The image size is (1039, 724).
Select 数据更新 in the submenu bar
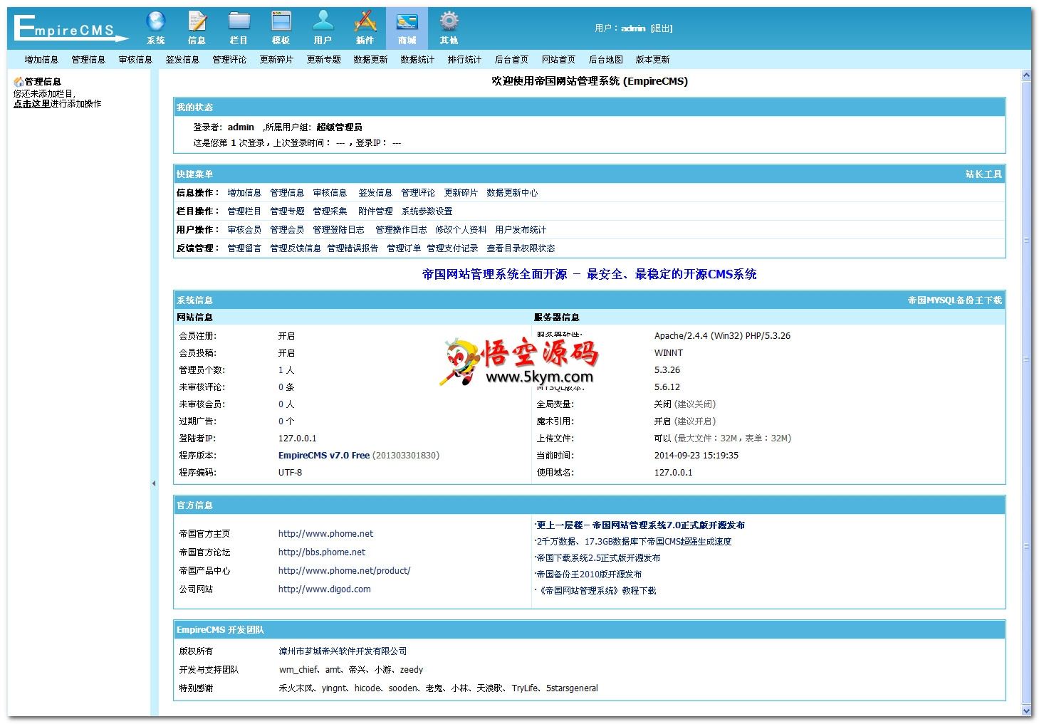[x=370, y=60]
